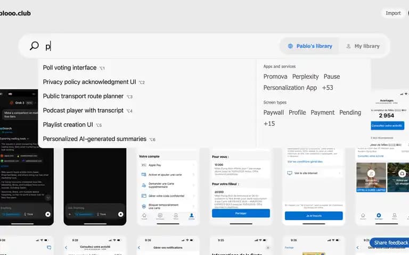The width and height of the screenshot is (409, 255).
Task: Click the search magnifier icon
Action: (x=34, y=46)
